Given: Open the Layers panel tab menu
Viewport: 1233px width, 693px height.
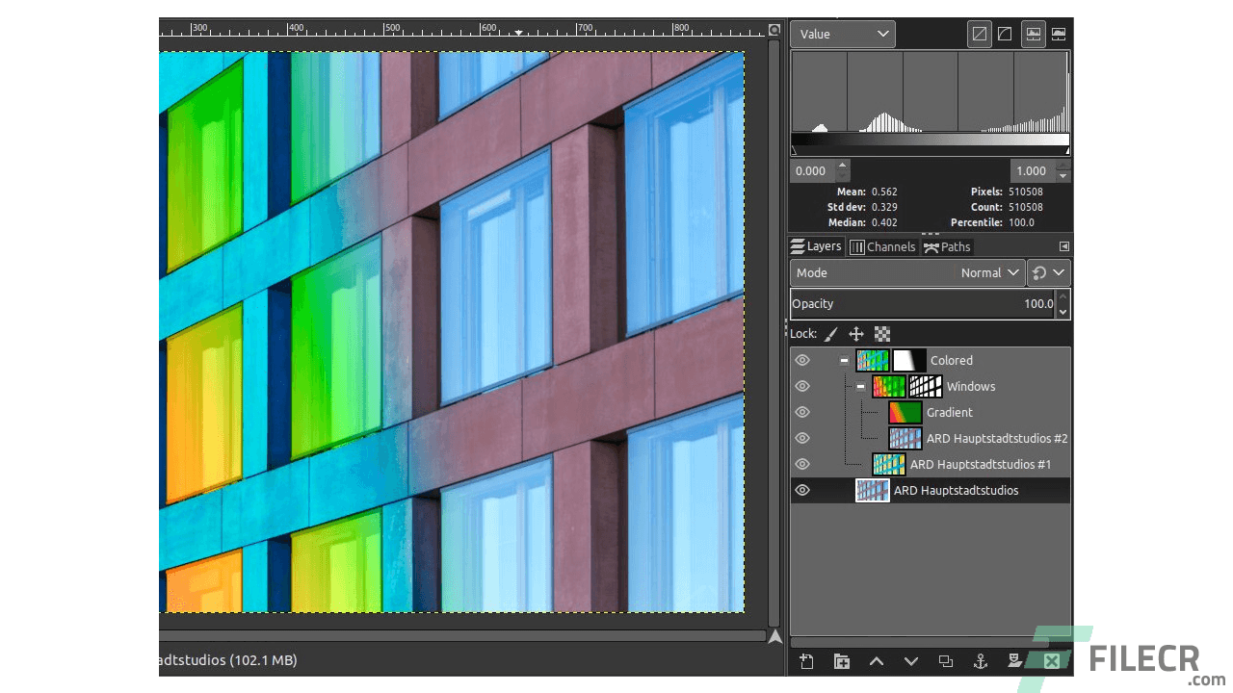Looking at the screenshot, I should [x=1063, y=246].
